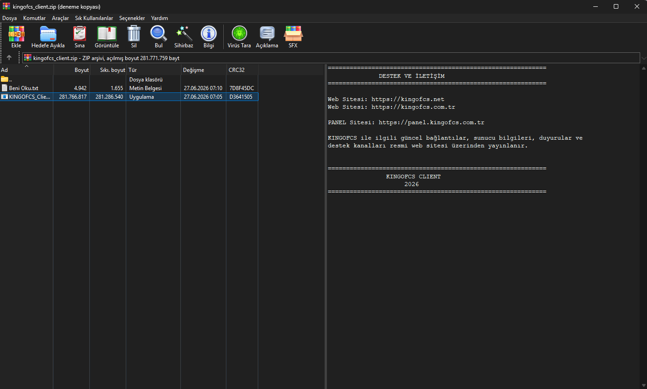Click the WinRAR title bar app icon
The image size is (647, 389).
click(6, 6)
